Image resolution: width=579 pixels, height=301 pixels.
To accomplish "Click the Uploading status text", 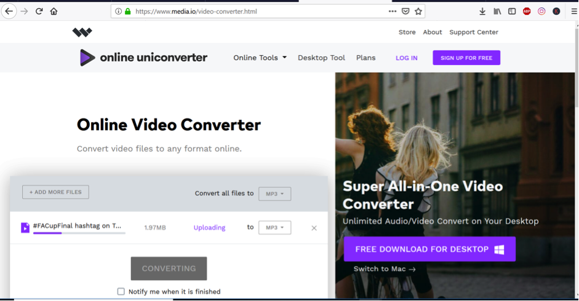I will pos(209,228).
